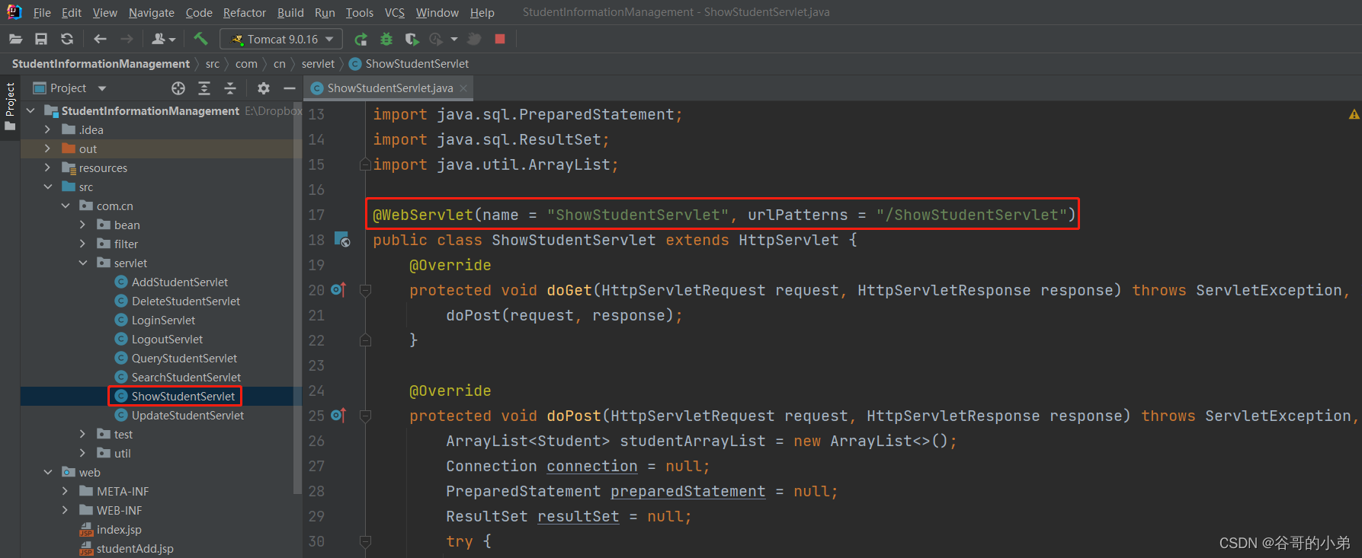The width and height of the screenshot is (1362, 558).
Task: Open the Tomcat 9.0.16 run configuration dropdown
Action: [x=281, y=39]
